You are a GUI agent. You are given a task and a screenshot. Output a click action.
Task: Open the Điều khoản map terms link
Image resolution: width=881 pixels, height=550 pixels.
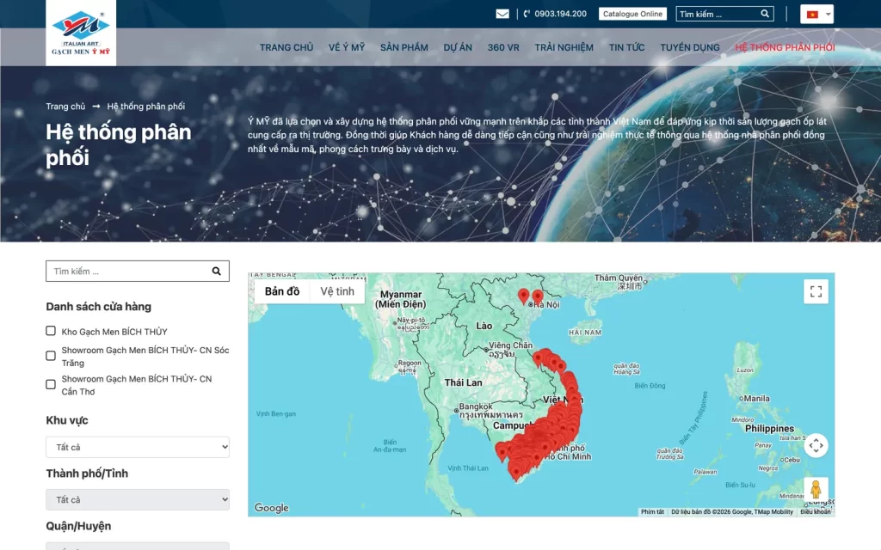[x=816, y=512]
